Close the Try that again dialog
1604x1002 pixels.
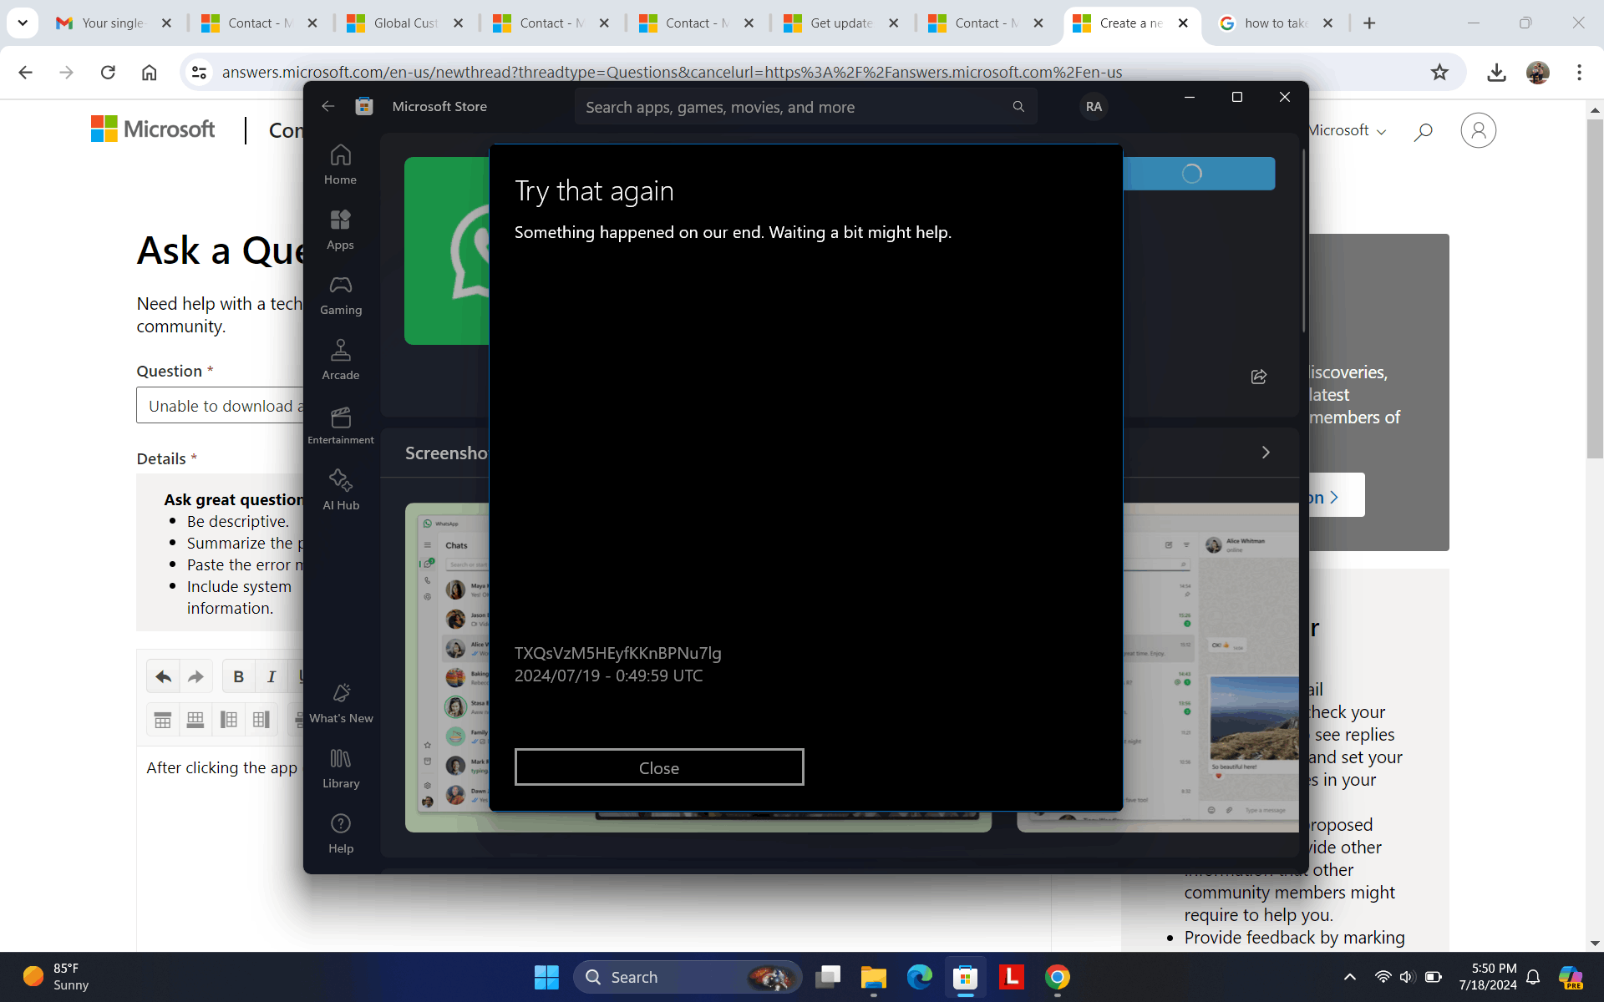click(x=658, y=767)
